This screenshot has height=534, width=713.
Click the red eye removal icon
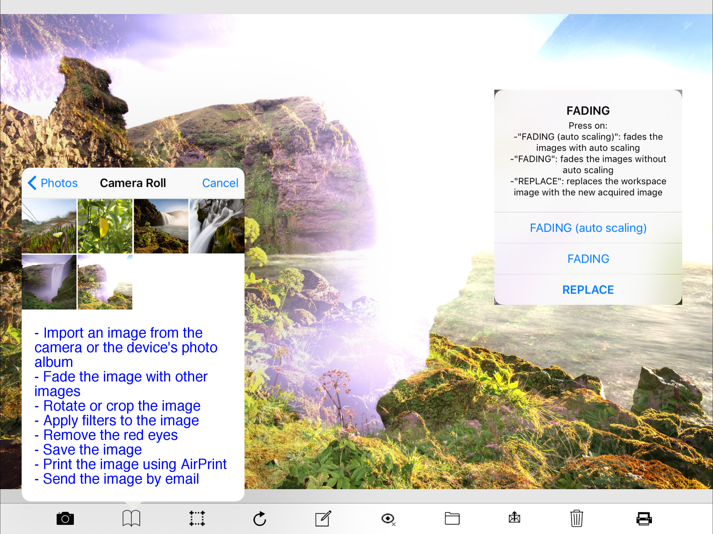pos(388,519)
